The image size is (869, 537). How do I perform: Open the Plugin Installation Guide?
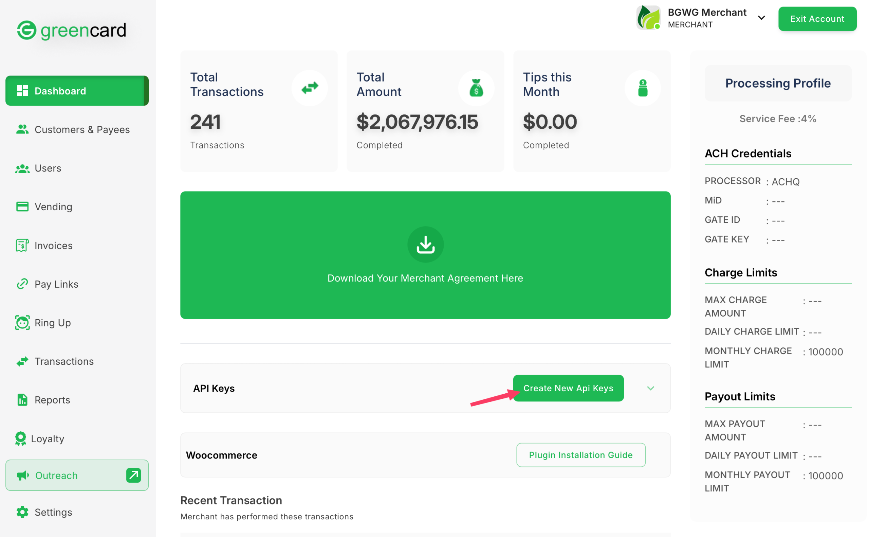tap(580, 454)
